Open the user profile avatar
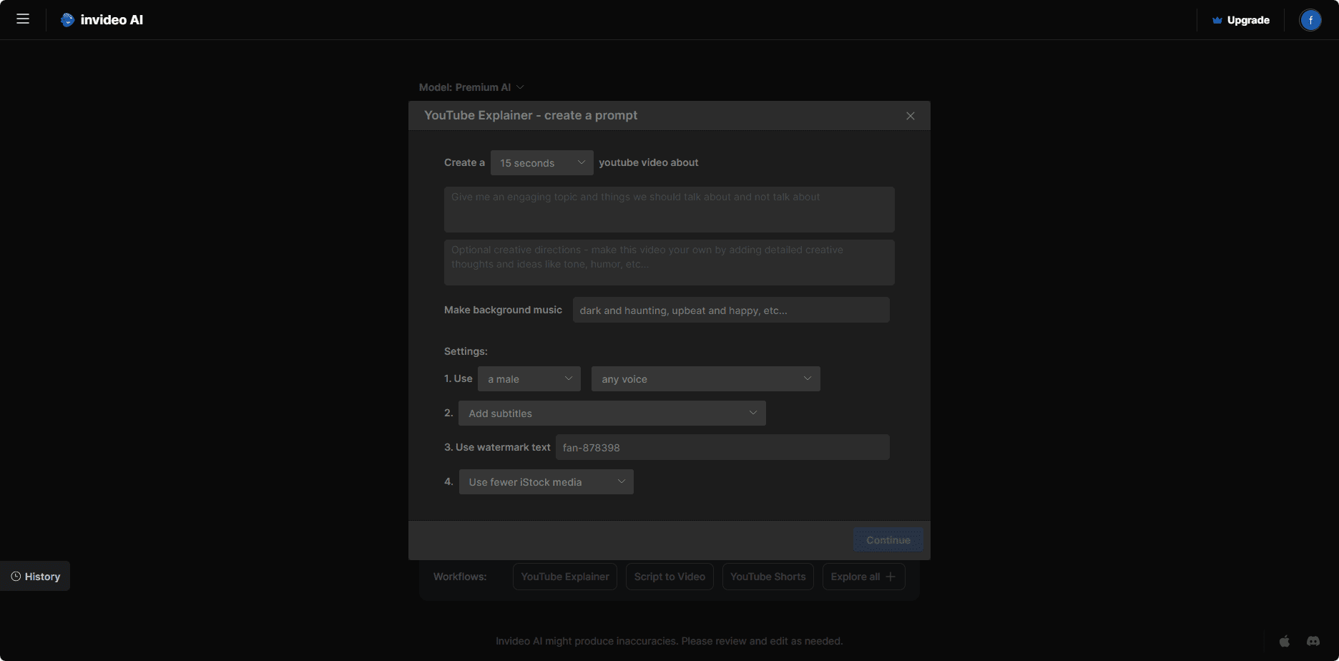Screen dimensions: 1339x661 coord(1310,20)
